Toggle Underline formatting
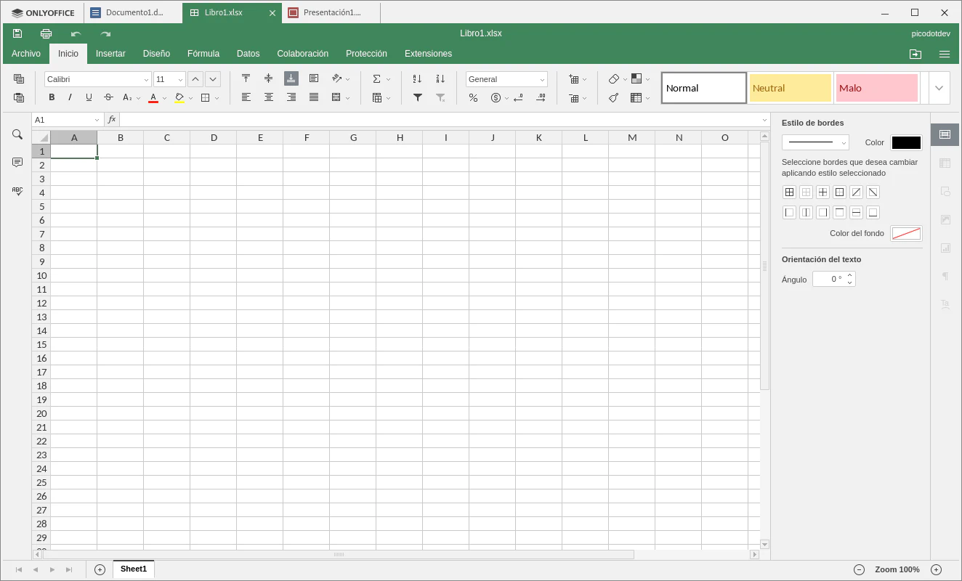 click(89, 97)
